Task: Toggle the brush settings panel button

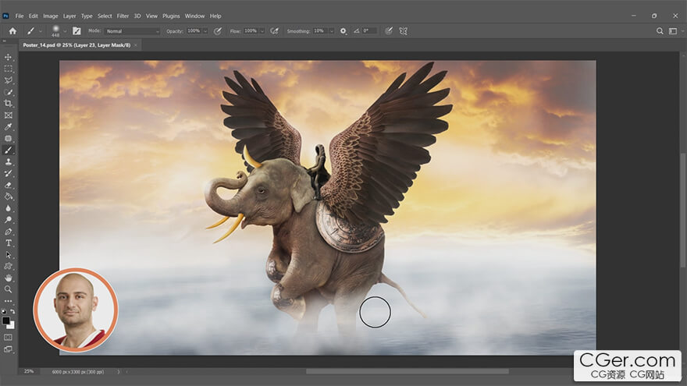Action: tap(77, 31)
